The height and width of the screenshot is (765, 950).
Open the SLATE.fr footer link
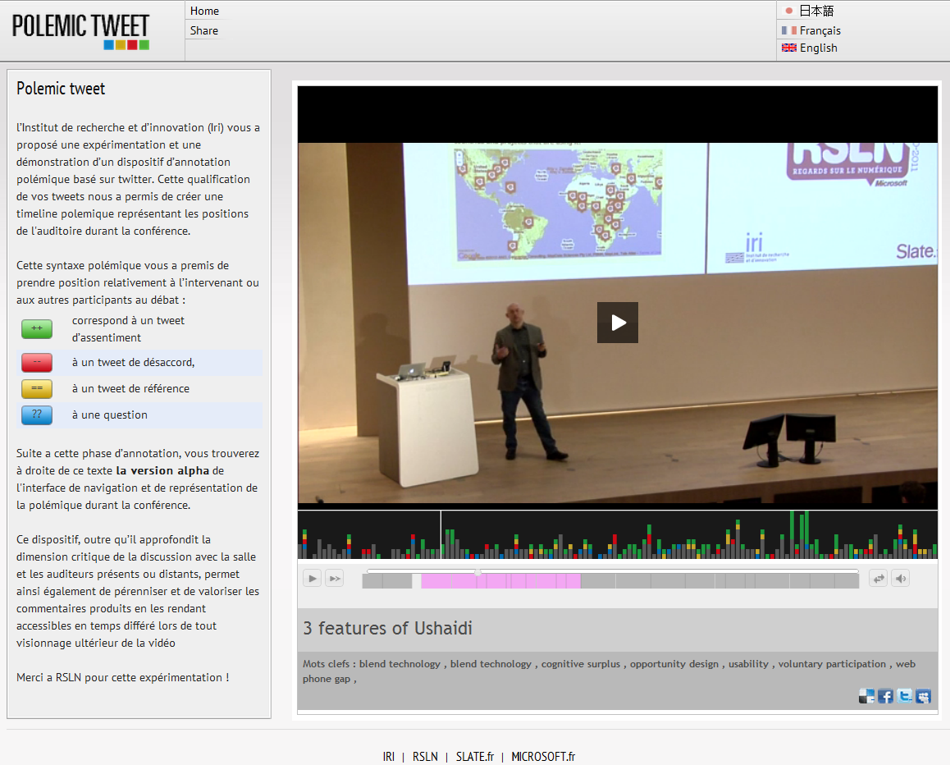(x=475, y=757)
